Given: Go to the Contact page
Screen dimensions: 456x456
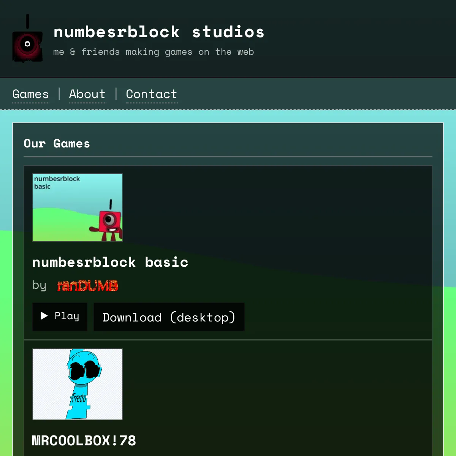Looking at the screenshot, I should pyautogui.click(x=151, y=94).
